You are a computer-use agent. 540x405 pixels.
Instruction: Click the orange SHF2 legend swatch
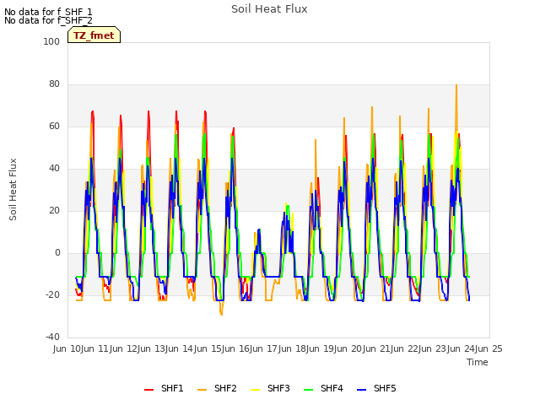pos(202,390)
